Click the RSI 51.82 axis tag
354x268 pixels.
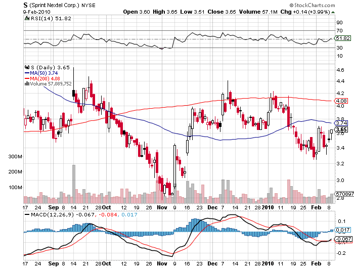[342, 38]
